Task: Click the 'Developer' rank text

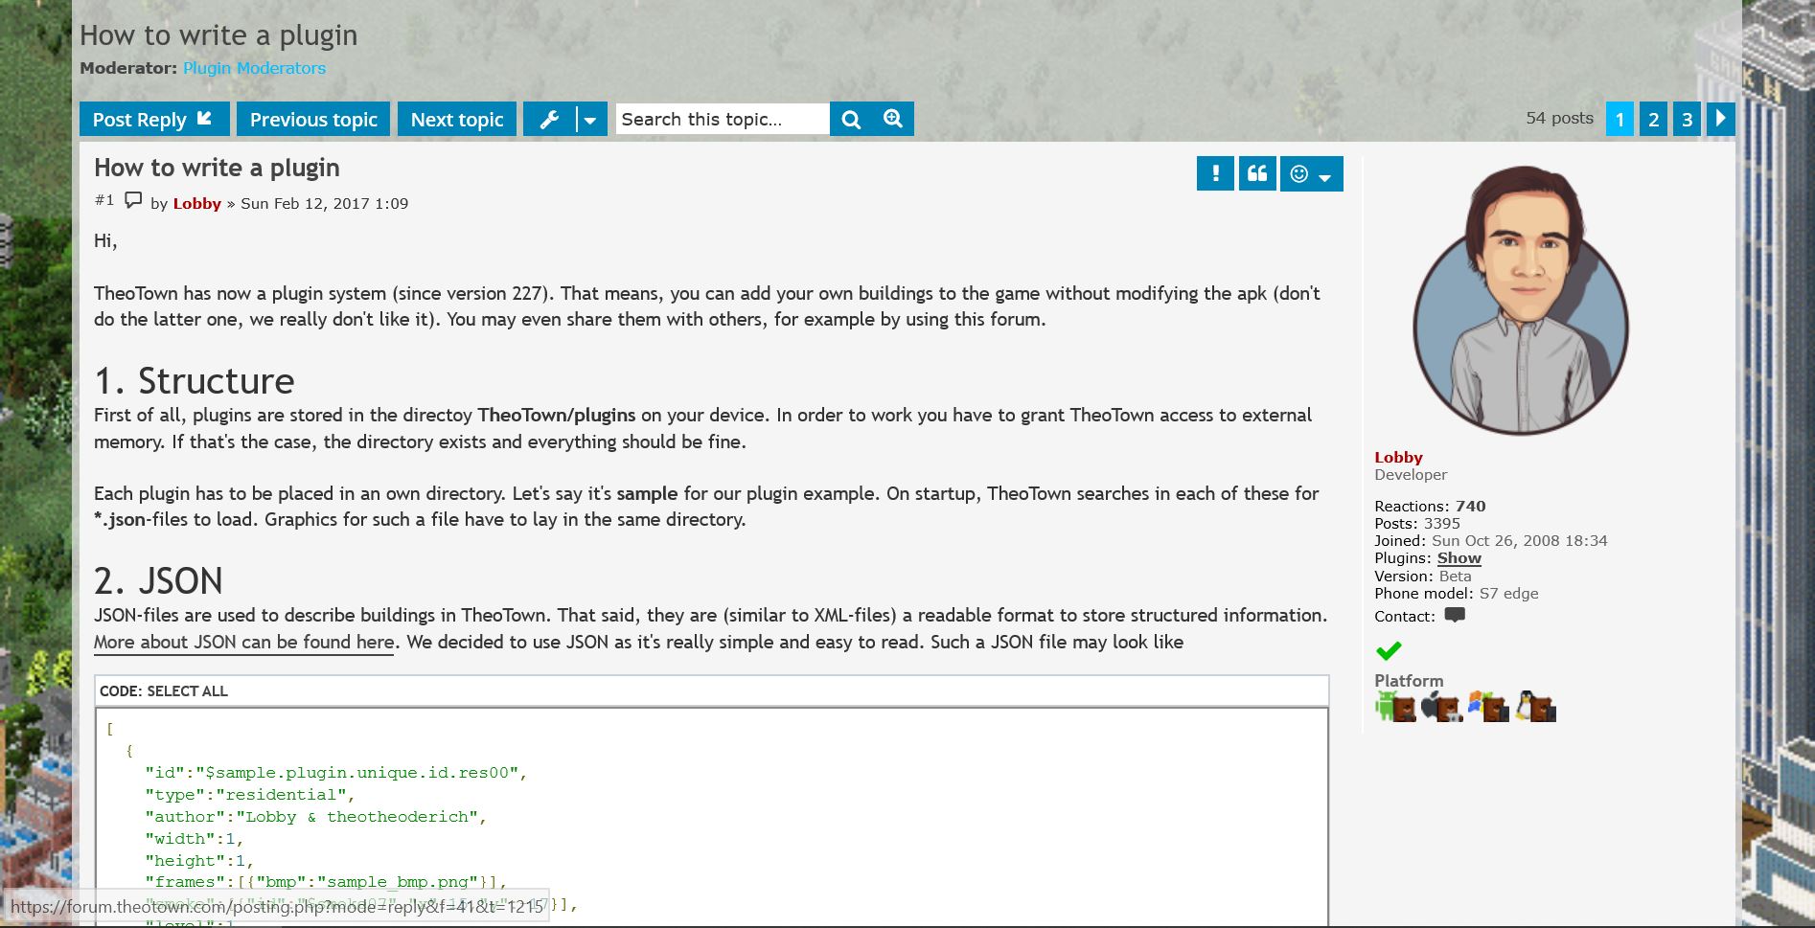Action: (x=1411, y=475)
